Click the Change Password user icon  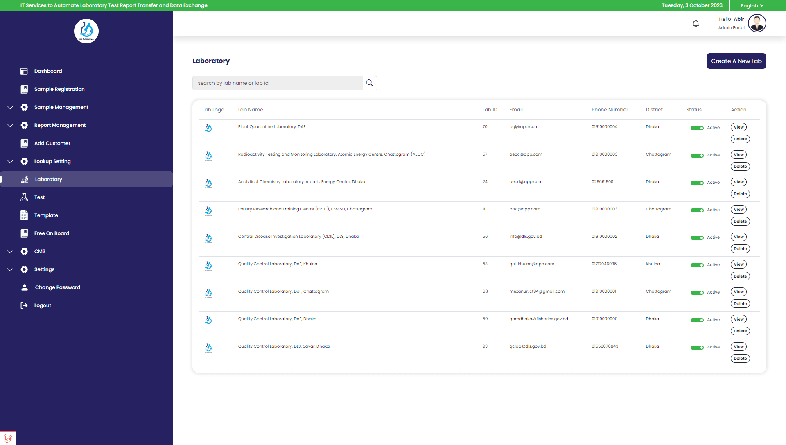click(25, 287)
